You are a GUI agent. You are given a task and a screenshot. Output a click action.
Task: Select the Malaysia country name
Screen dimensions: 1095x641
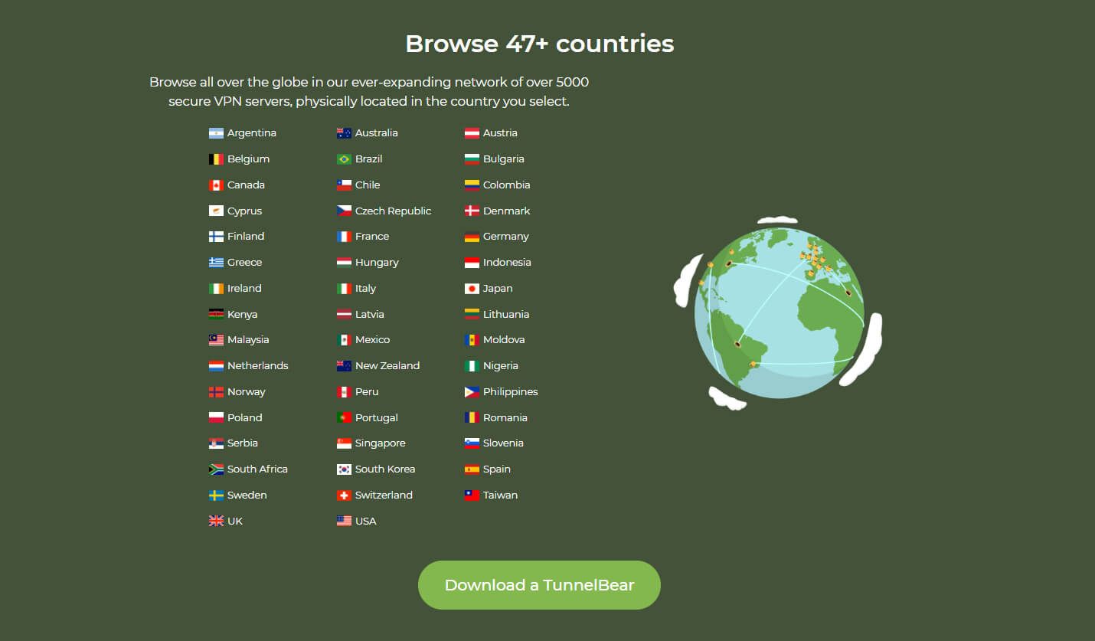tap(248, 340)
